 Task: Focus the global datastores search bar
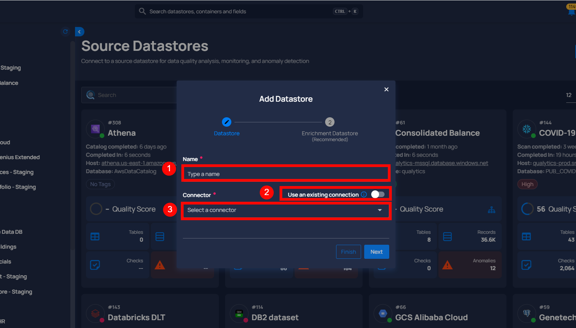click(x=249, y=11)
